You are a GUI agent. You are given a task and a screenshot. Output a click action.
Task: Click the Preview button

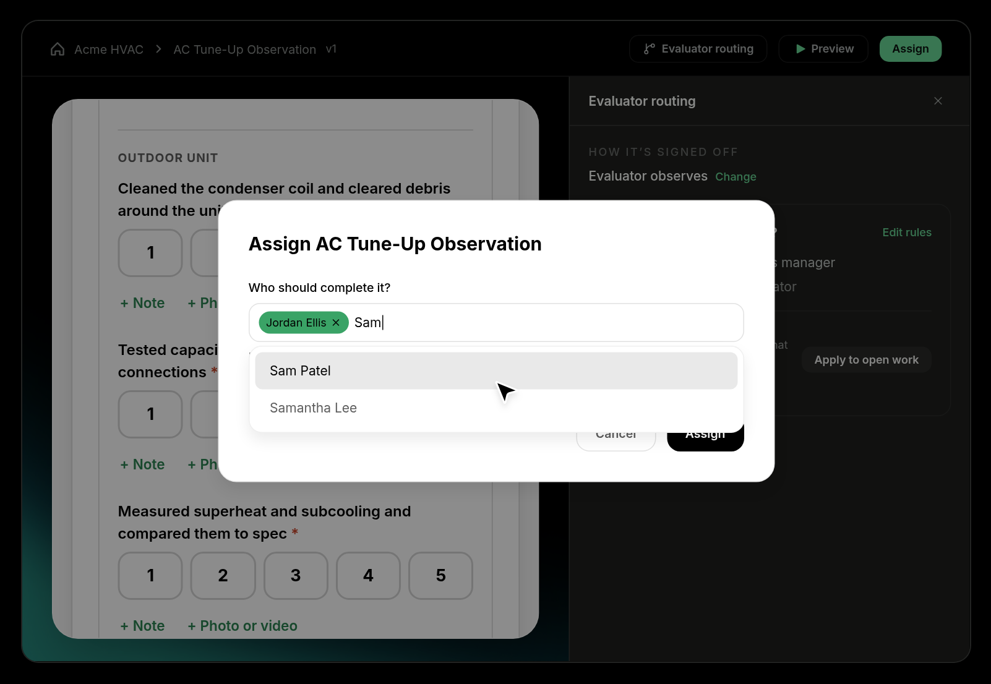tap(823, 49)
